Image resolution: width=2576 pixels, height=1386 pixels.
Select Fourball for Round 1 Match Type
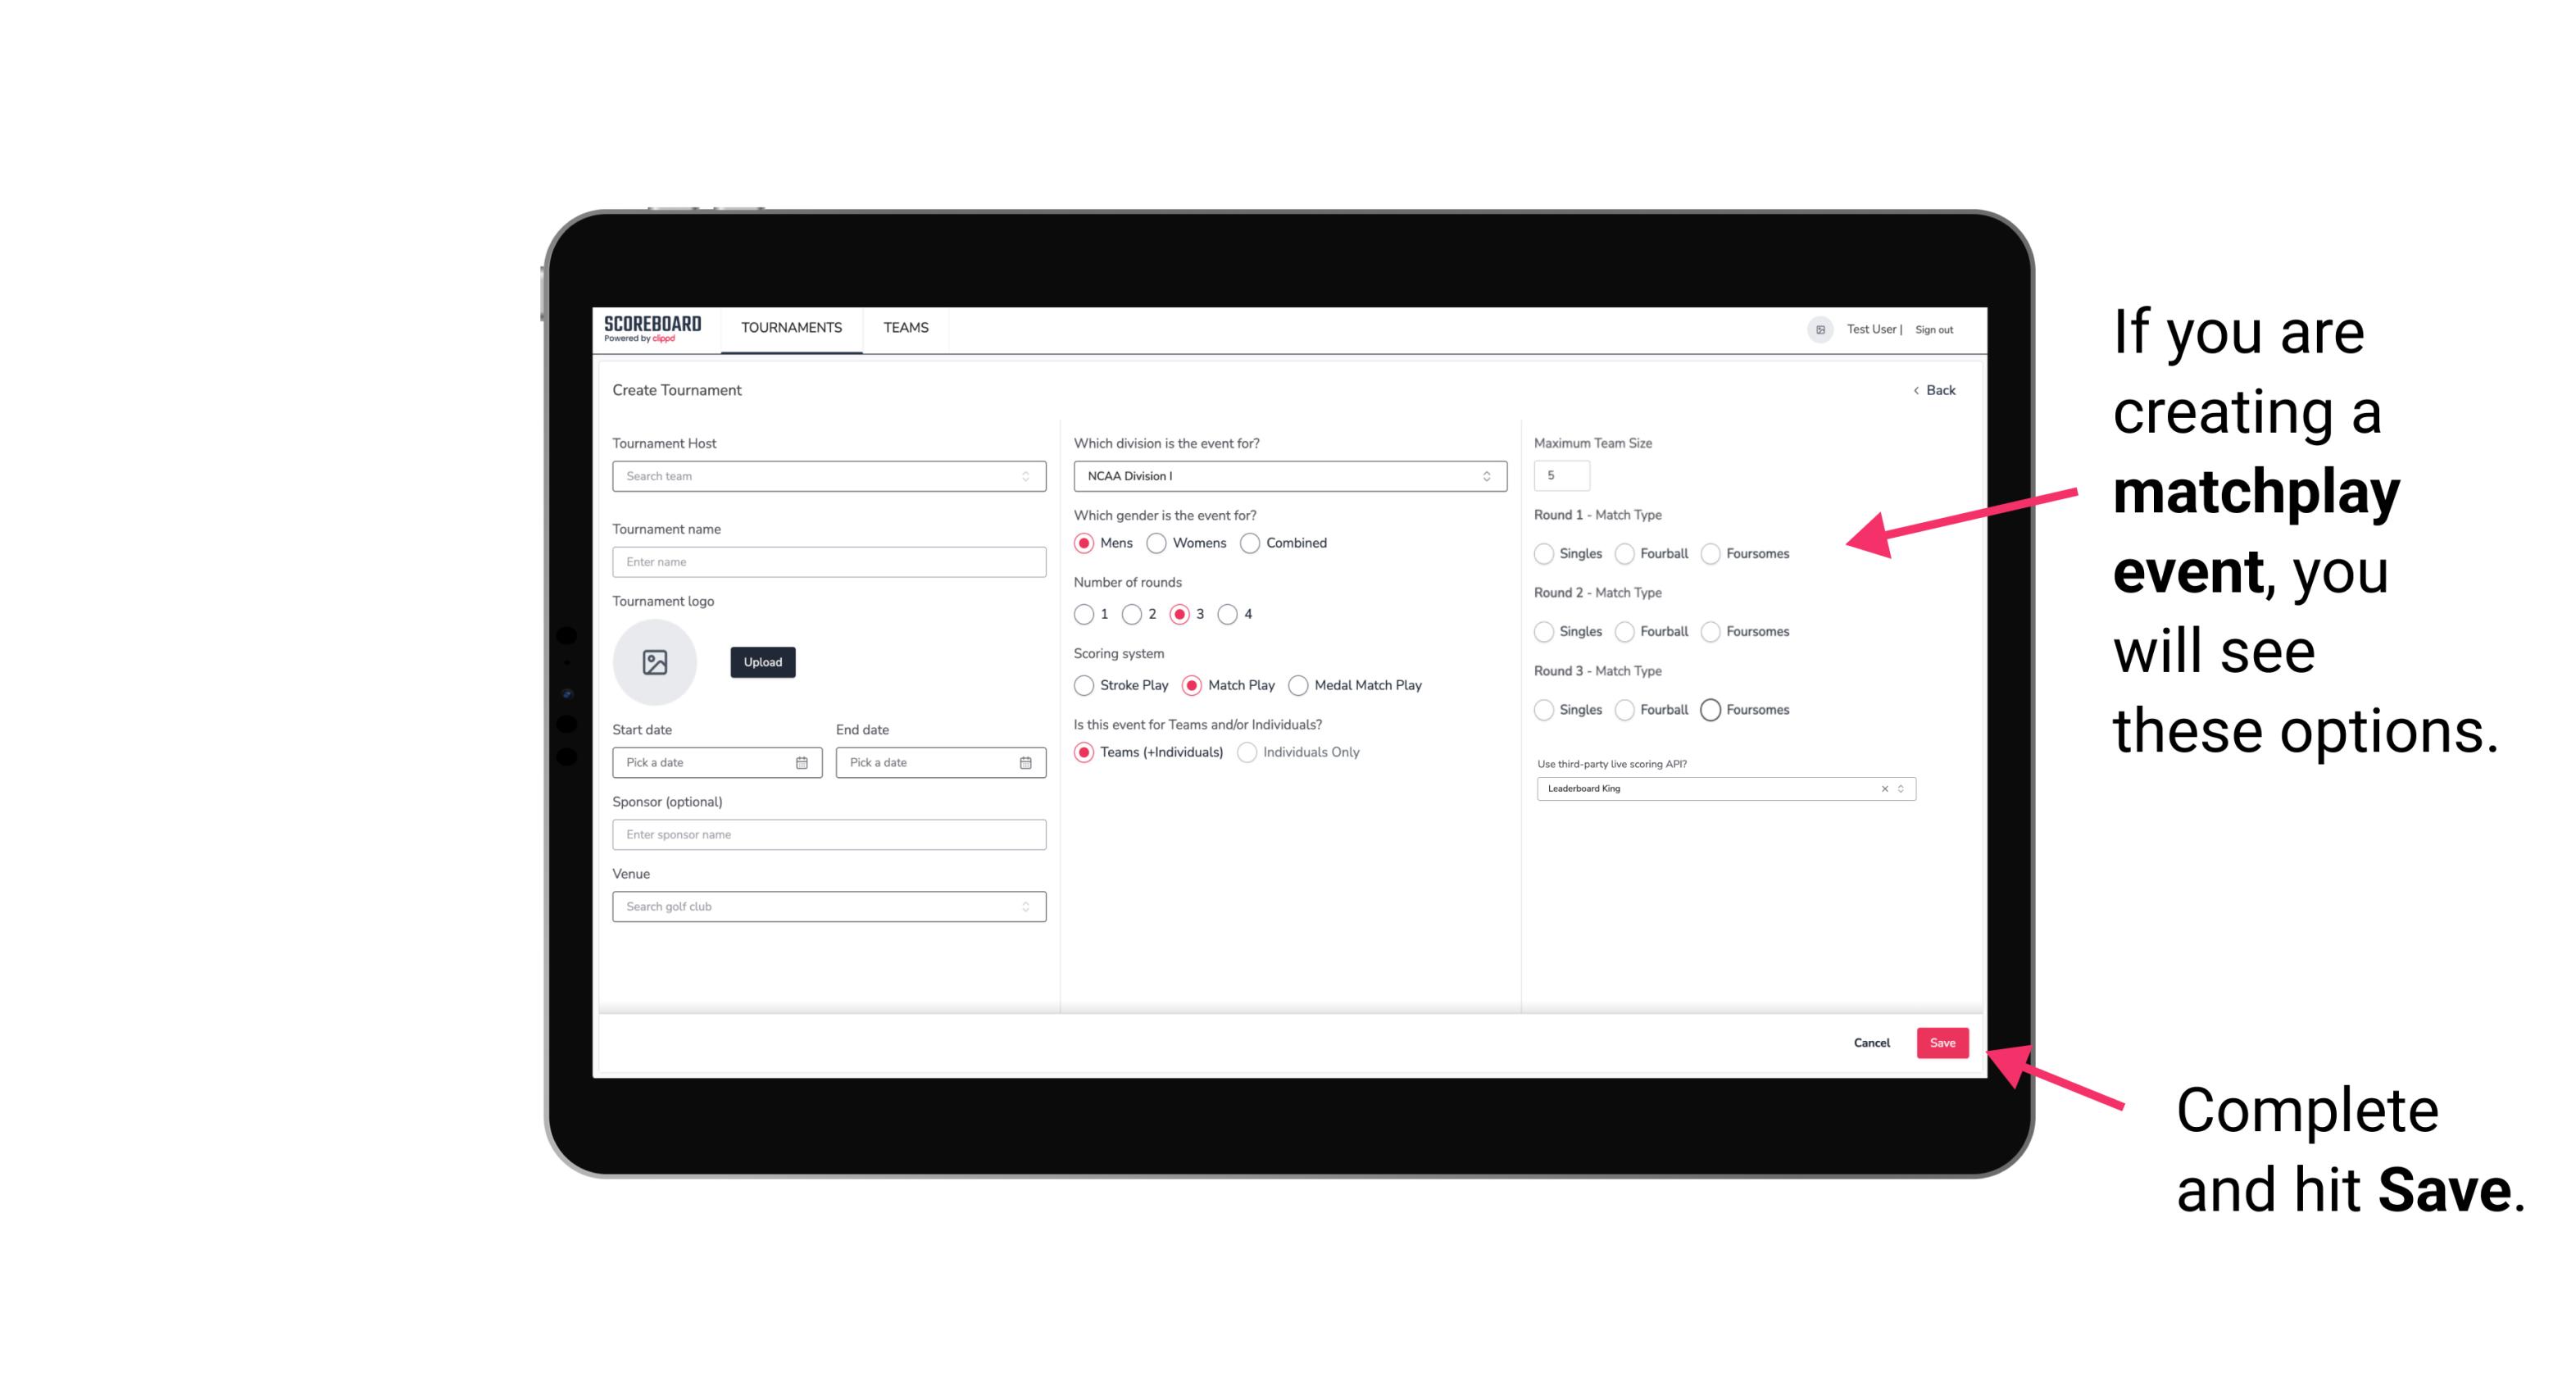1622,553
